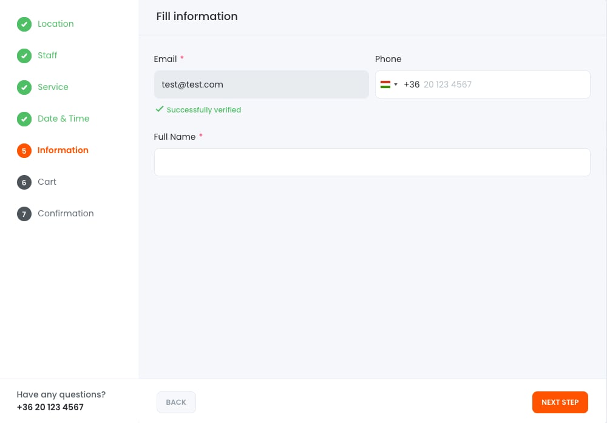The height and width of the screenshot is (423, 607).
Task: Click the orange step 5 circle icon
Action: pos(24,151)
